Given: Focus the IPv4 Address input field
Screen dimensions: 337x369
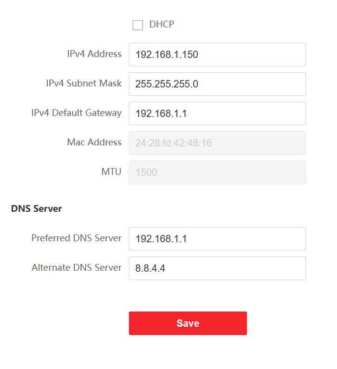Looking at the screenshot, I should pos(217,55).
